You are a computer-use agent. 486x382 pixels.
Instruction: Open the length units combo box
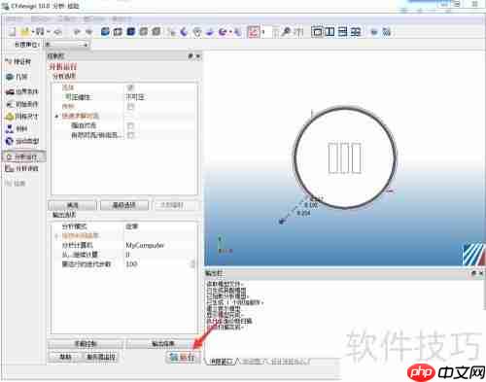click(66, 45)
